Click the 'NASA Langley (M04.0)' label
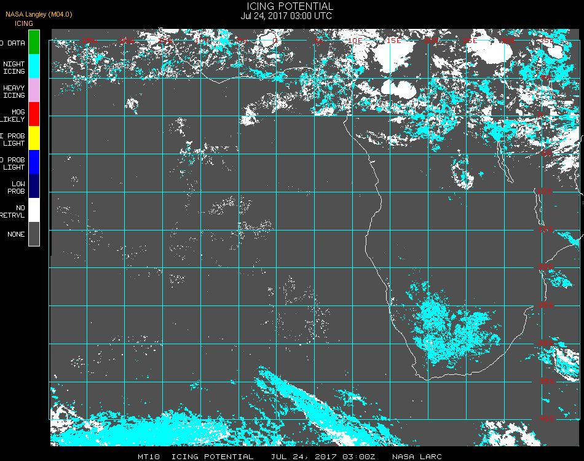 pos(39,15)
